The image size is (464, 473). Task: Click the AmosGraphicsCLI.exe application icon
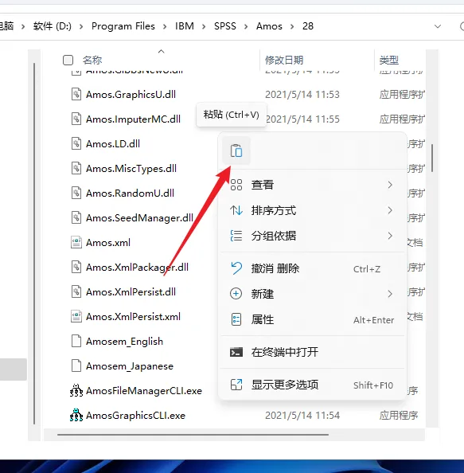[x=76, y=415]
